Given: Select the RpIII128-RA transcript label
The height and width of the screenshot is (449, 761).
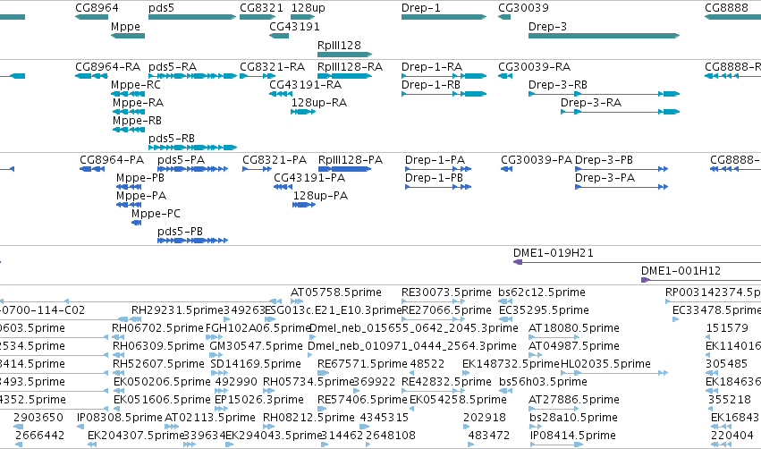Looking at the screenshot, I should [350, 67].
